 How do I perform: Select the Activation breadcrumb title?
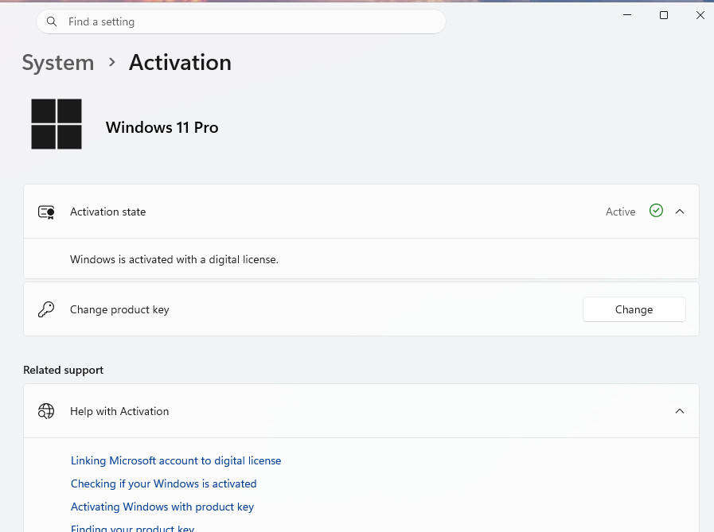coord(180,62)
